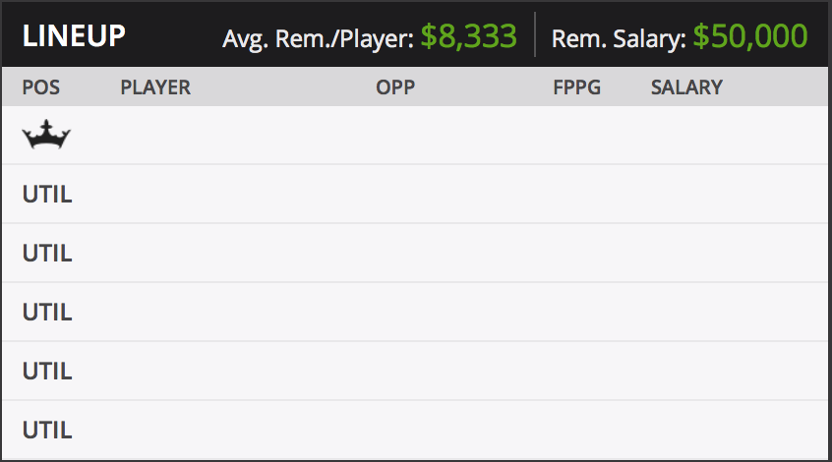Sort by the SALARY column header
Image resolution: width=832 pixels, height=462 pixels.
pyautogui.click(x=686, y=87)
